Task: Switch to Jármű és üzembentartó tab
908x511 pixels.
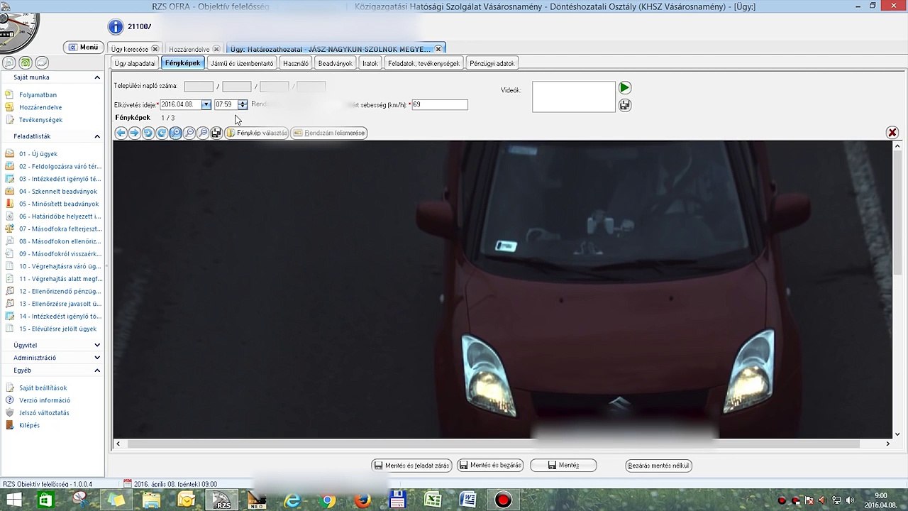Action: 242,63
